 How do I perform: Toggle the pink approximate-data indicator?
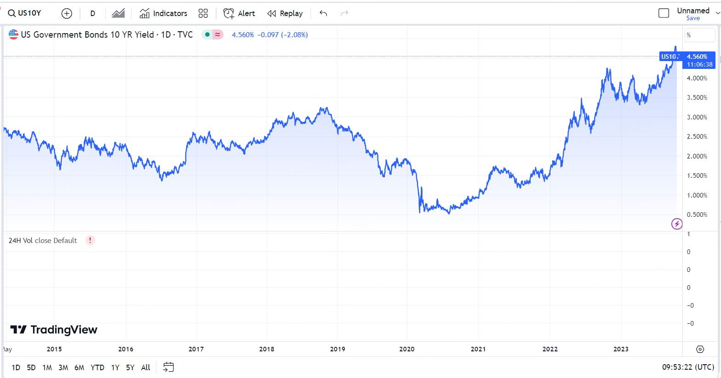(217, 34)
